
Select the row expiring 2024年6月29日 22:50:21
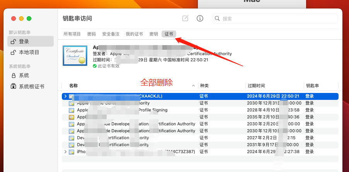coord(200,96)
